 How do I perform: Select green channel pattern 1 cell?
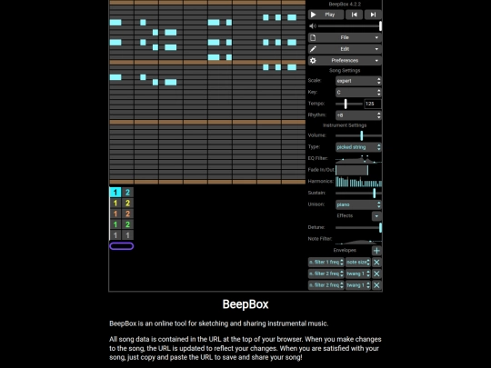(x=115, y=224)
